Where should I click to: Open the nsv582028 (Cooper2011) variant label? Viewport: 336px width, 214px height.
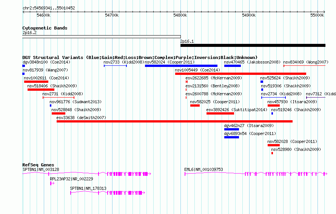[x=292, y=141]
